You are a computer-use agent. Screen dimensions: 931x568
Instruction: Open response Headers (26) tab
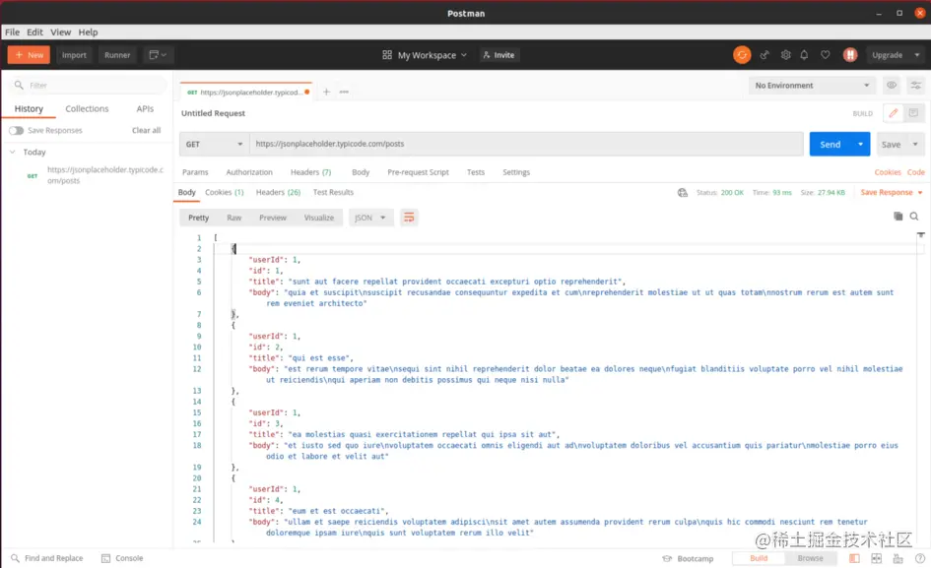[278, 192]
